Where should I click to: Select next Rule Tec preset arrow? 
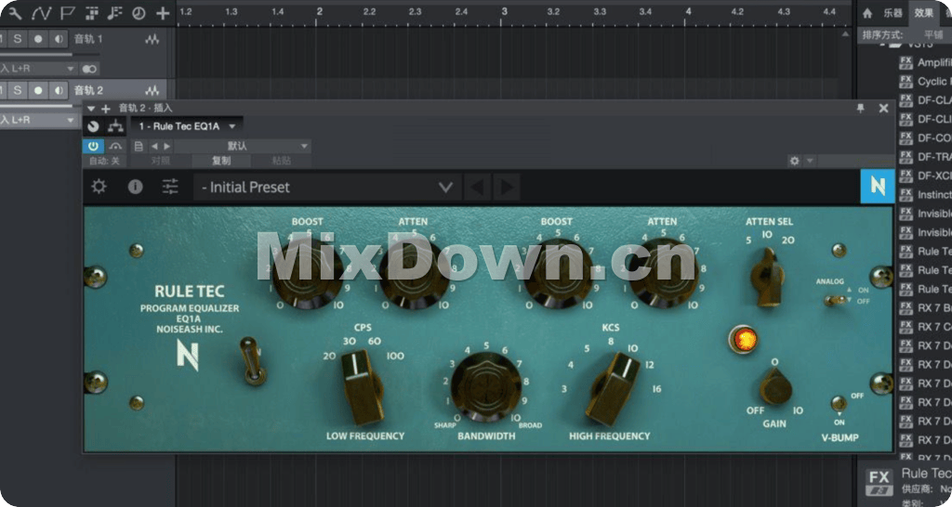pyautogui.click(x=507, y=188)
